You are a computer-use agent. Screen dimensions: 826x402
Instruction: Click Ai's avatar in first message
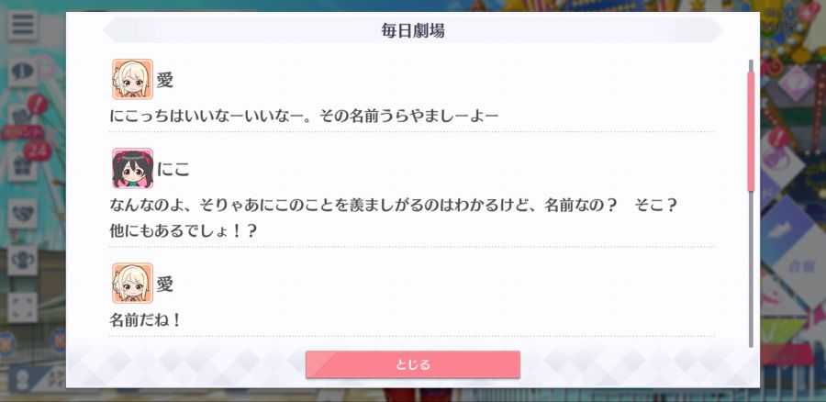coord(133,79)
